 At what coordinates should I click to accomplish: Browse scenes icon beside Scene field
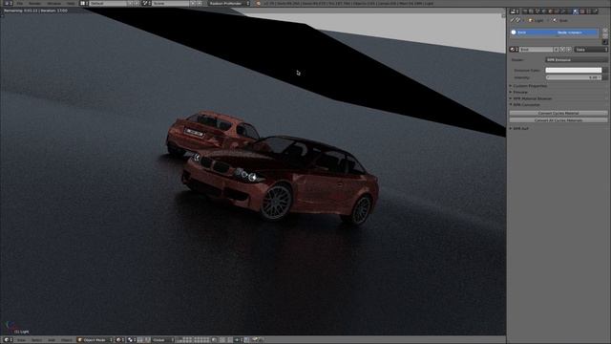coord(146,3)
